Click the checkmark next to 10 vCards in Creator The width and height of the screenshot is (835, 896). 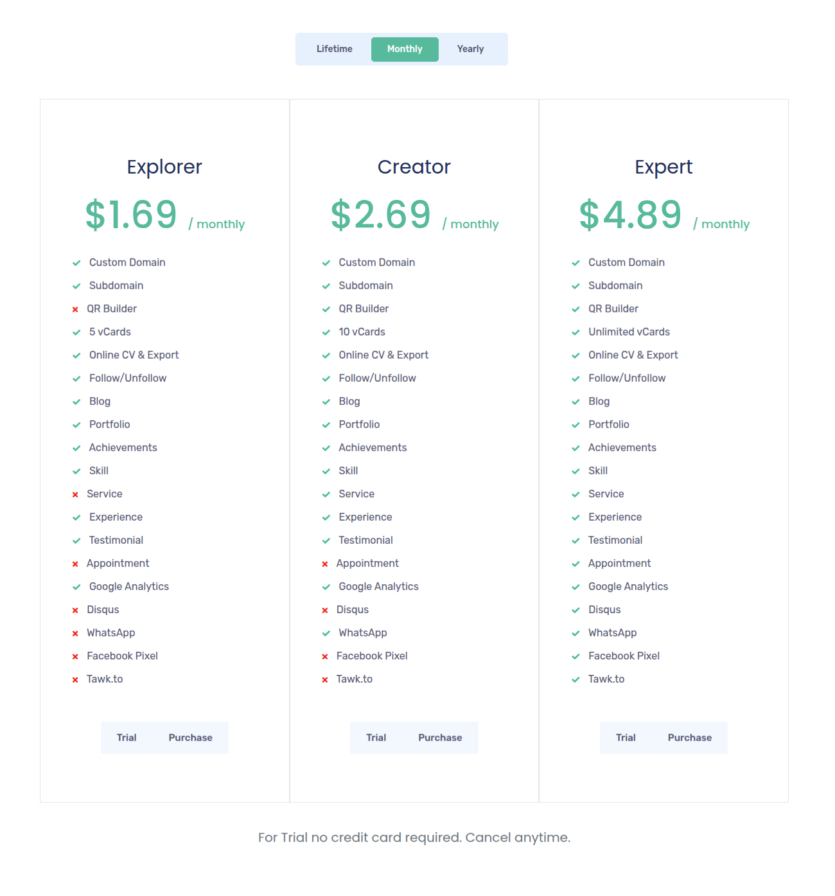325,332
